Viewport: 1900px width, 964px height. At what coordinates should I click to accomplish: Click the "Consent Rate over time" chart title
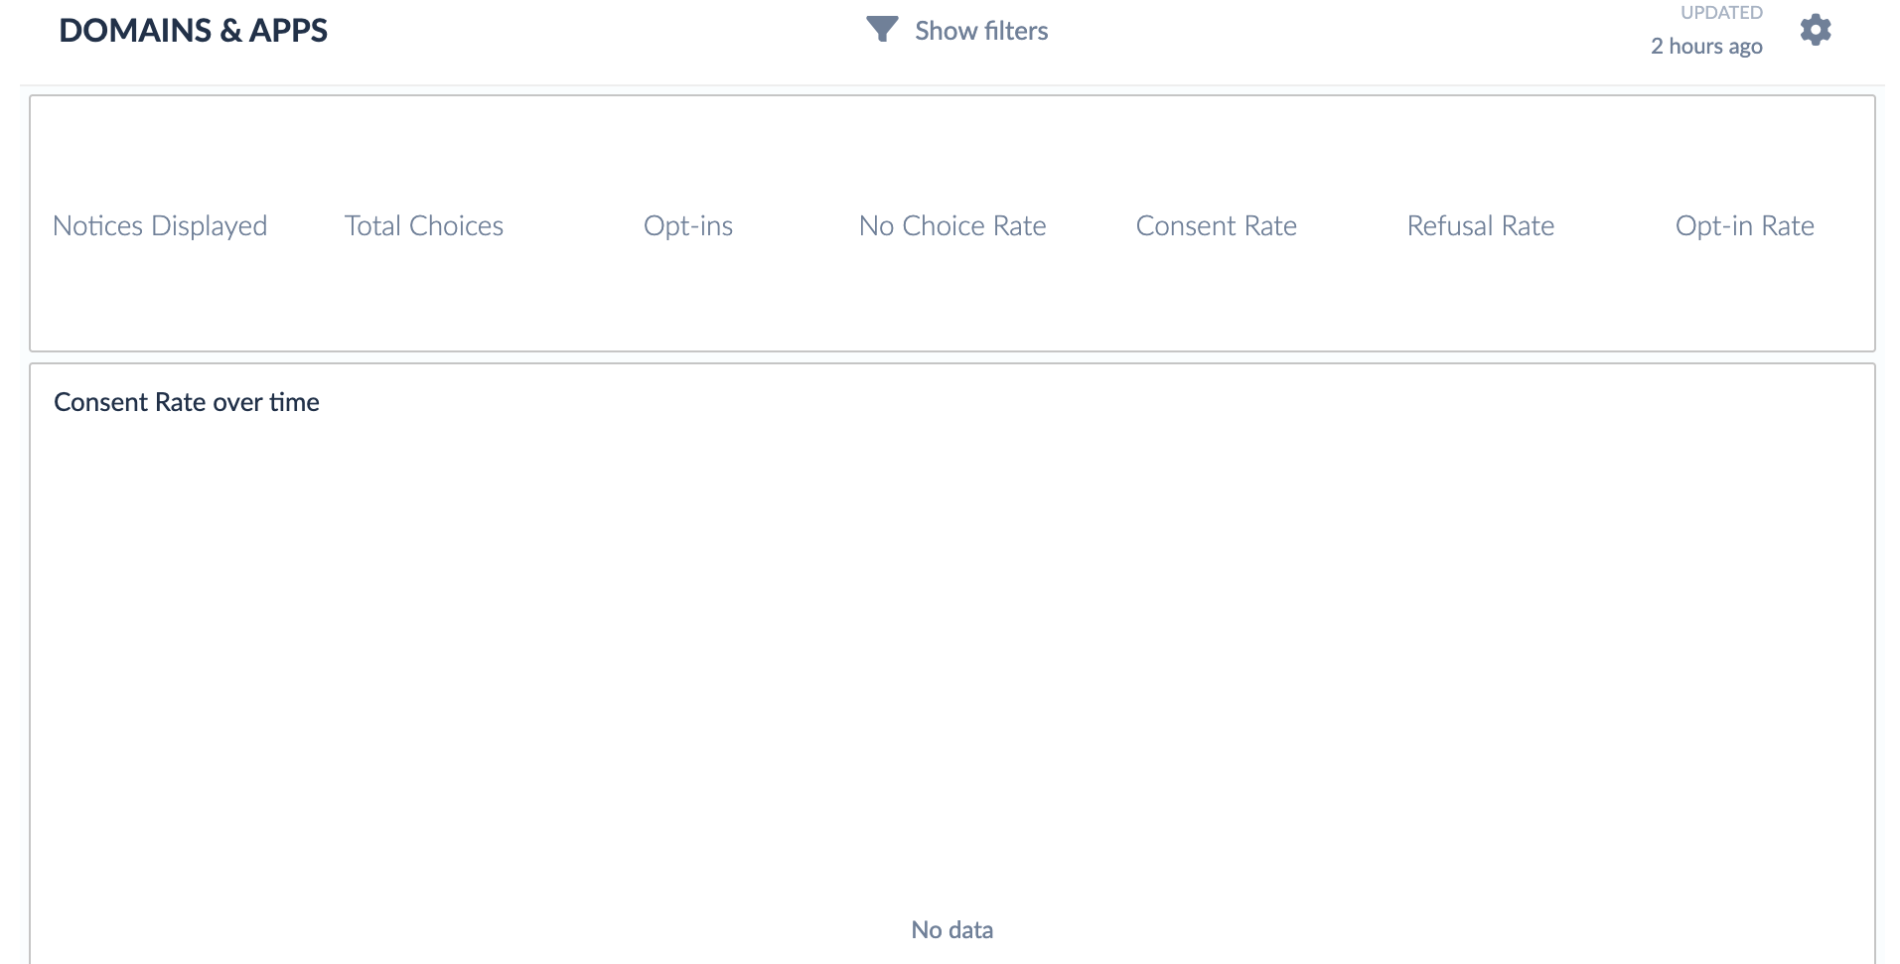[x=187, y=402]
